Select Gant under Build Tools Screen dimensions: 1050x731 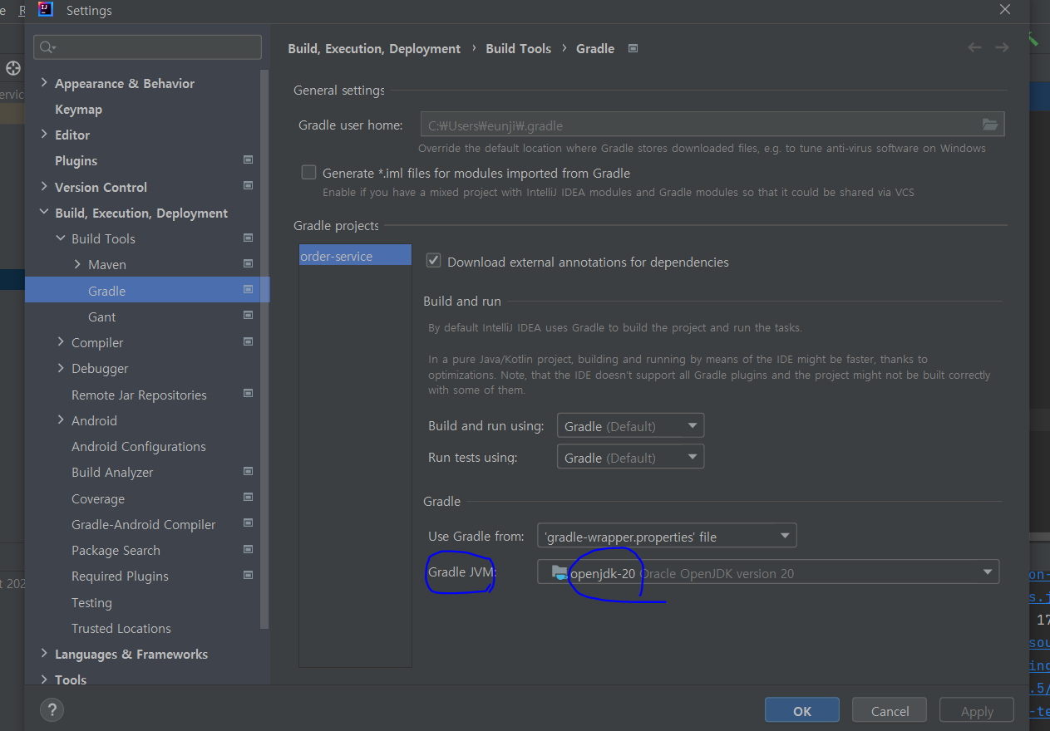coord(102,316)
